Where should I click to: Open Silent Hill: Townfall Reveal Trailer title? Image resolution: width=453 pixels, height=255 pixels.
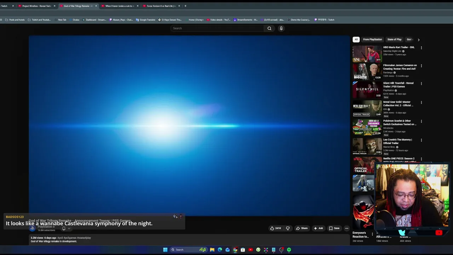point(398,85)
